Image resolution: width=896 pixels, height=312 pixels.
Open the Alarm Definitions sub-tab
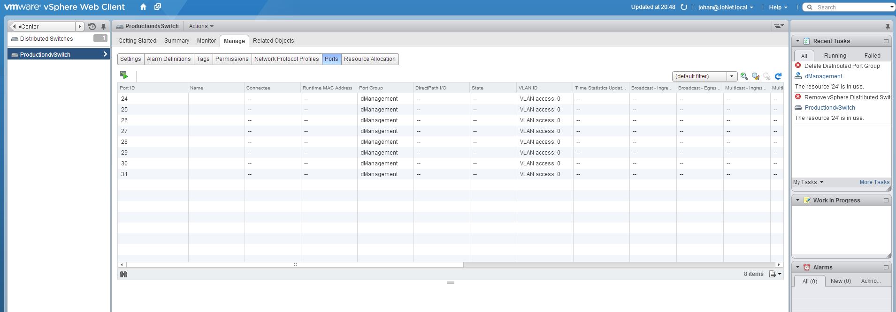[169, 59]
